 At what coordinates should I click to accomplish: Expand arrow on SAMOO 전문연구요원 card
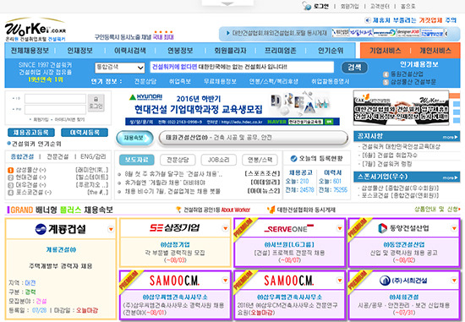pyautogui.click(x=340, y=281)
